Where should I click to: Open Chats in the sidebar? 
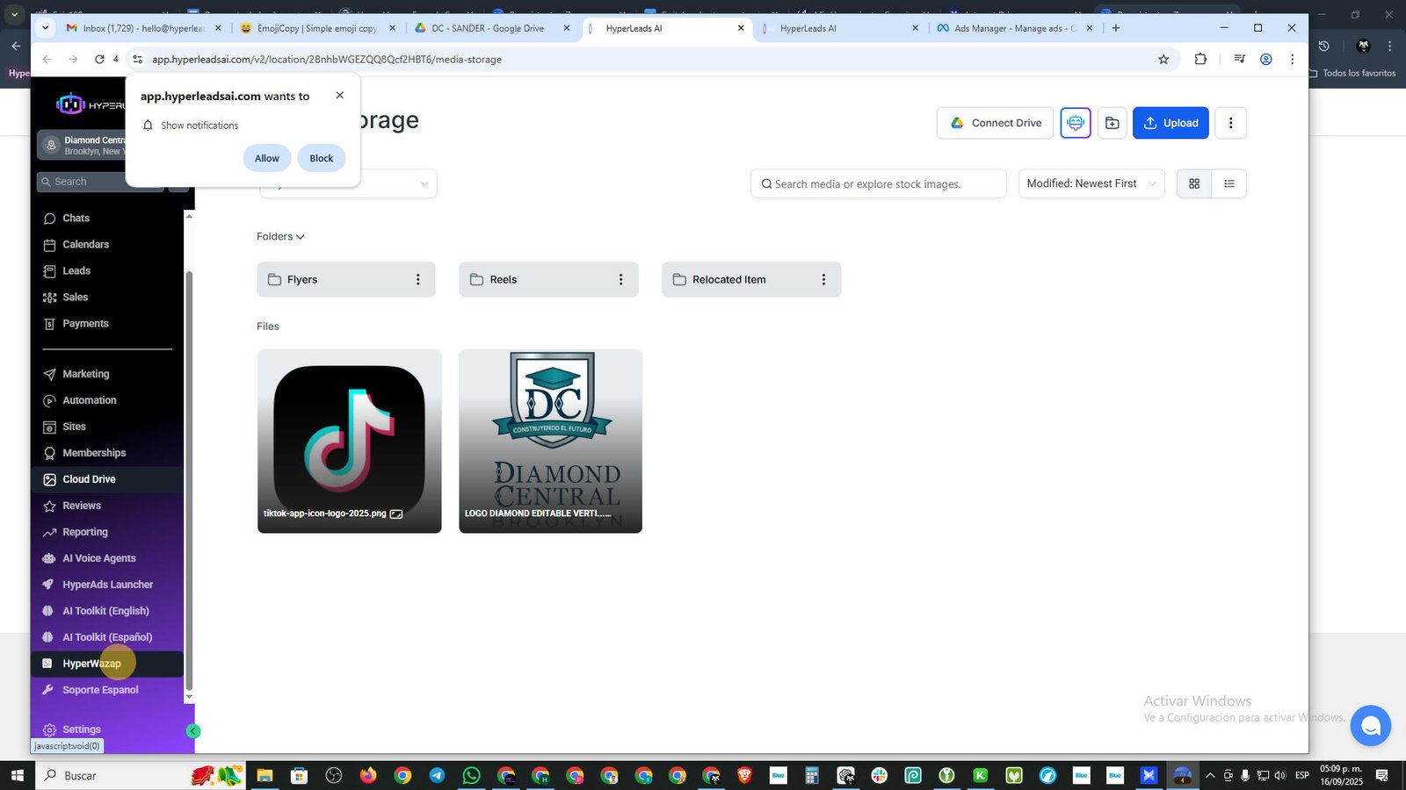click(x=76, y=218)
